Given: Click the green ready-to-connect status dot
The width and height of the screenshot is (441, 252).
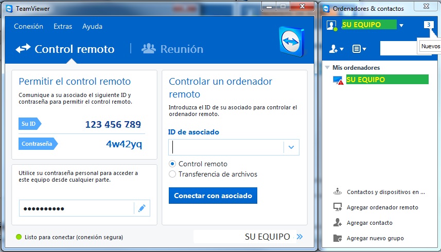Looking at the screenshot, I should click(x=19, y=237).
